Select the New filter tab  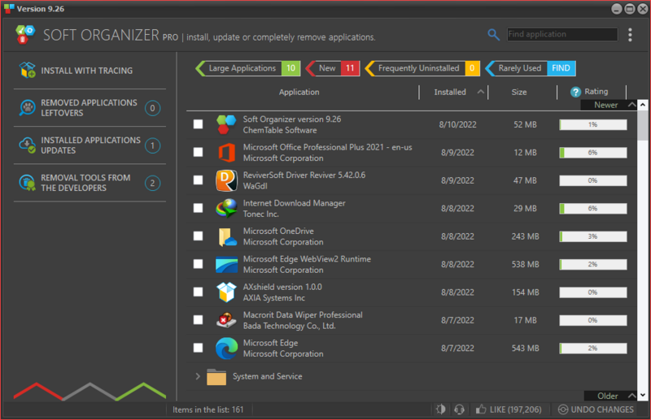332,68
